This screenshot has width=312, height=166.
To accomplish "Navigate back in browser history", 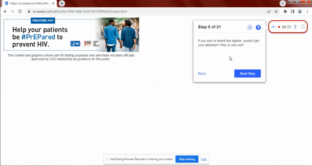I will (5, 11).
